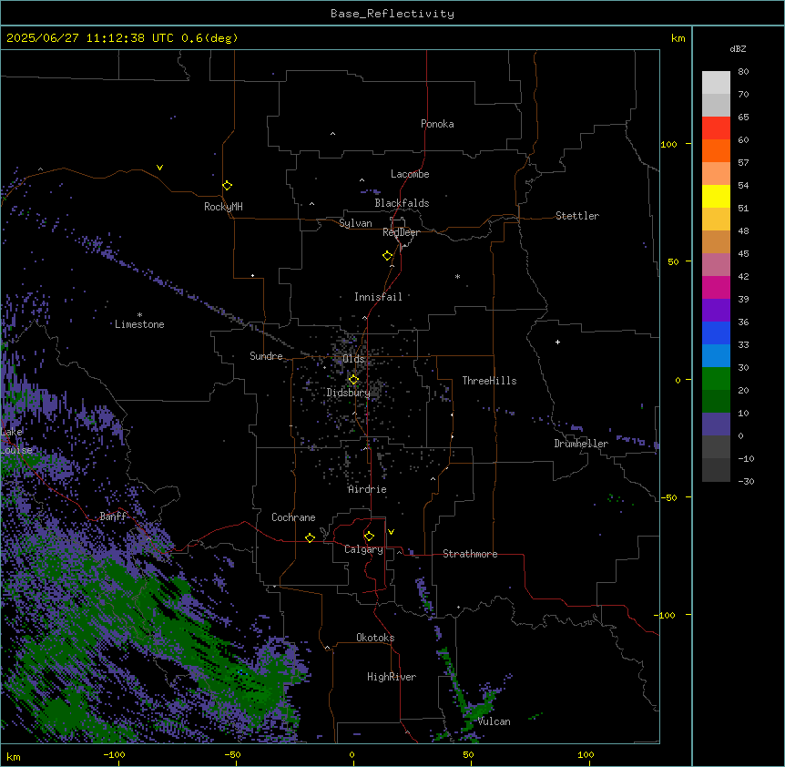Click the Stettler city label
Viewport: 785px width, 767px height.
pyautogui.click(x=576, y=216)
